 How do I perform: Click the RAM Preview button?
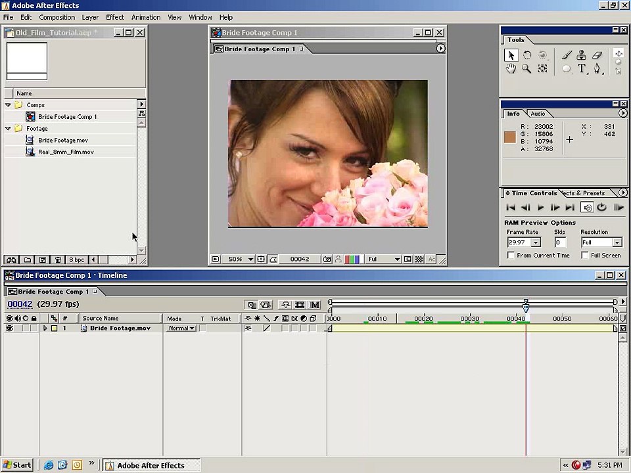[618, 208]
